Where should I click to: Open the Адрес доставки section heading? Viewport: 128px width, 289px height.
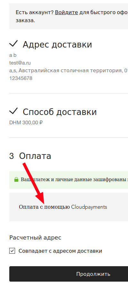tap(57, 45)
